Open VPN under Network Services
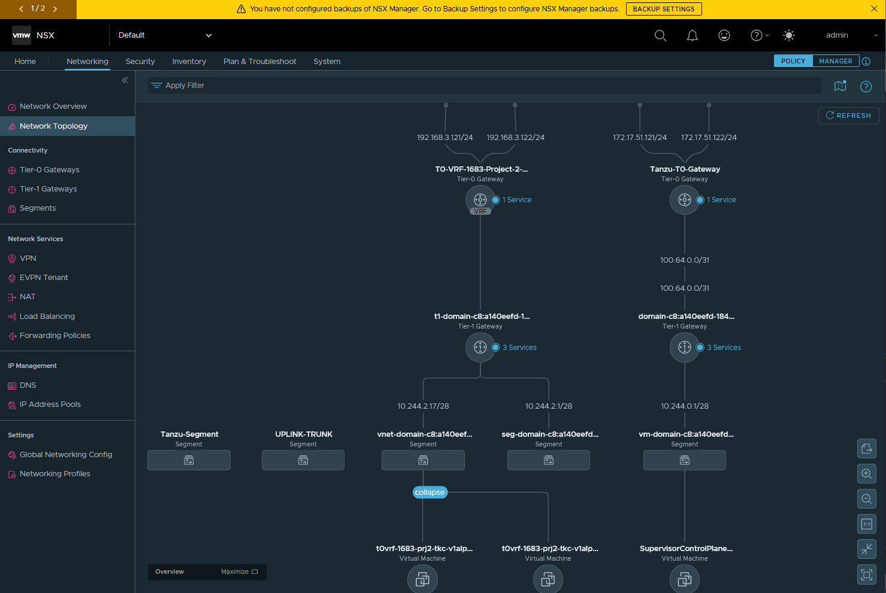The height and width of the screenshot is (593, 886). pos(28,259)
